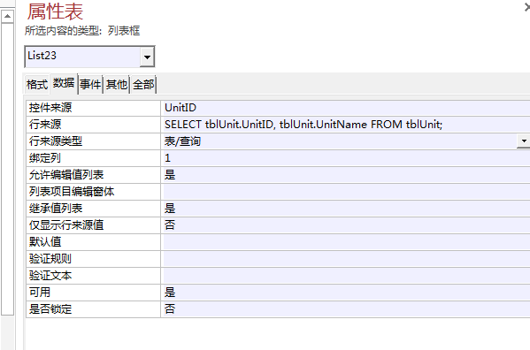Edit the 控件来源 value UnitID
Image resolution: width=530 pixels, height=350 pixels.
[x=345, y=108]
